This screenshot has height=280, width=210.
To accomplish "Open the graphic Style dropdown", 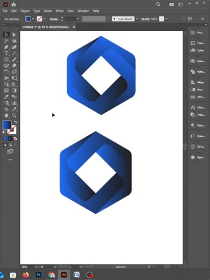I will point(166,19).
